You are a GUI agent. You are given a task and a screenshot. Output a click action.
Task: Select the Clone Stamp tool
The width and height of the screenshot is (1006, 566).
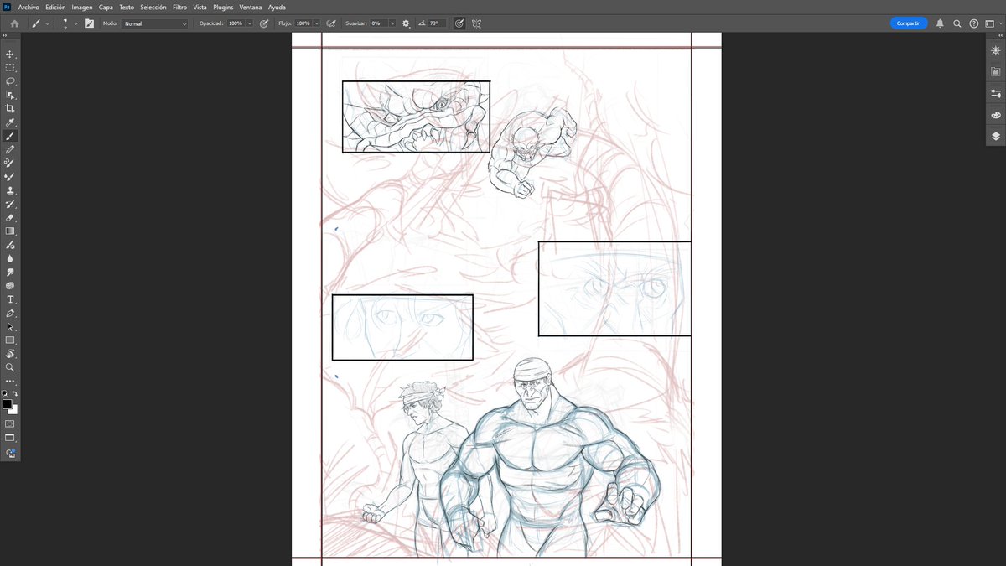click(x=10, y=190)
